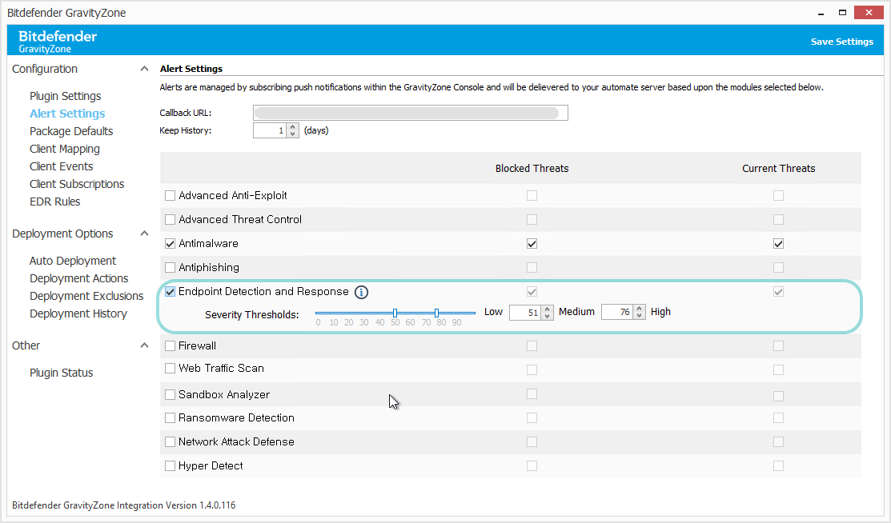Enable Firewall alerts

click(171, 345)
